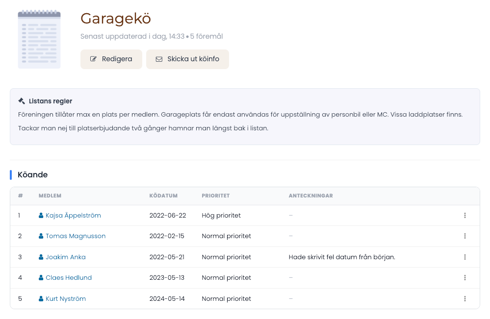Select date cell 2024-05-14
The image size is (490, 319).
167,299
